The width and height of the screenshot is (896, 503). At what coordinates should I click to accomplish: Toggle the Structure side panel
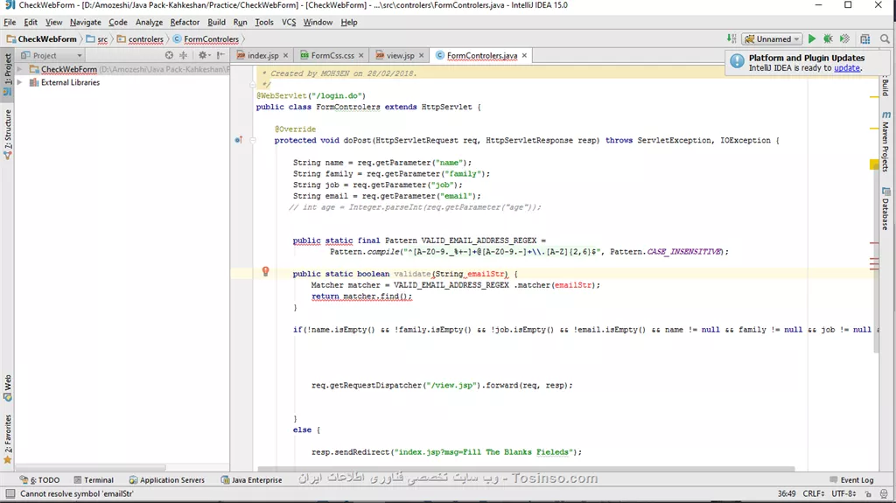pos(8,133)
